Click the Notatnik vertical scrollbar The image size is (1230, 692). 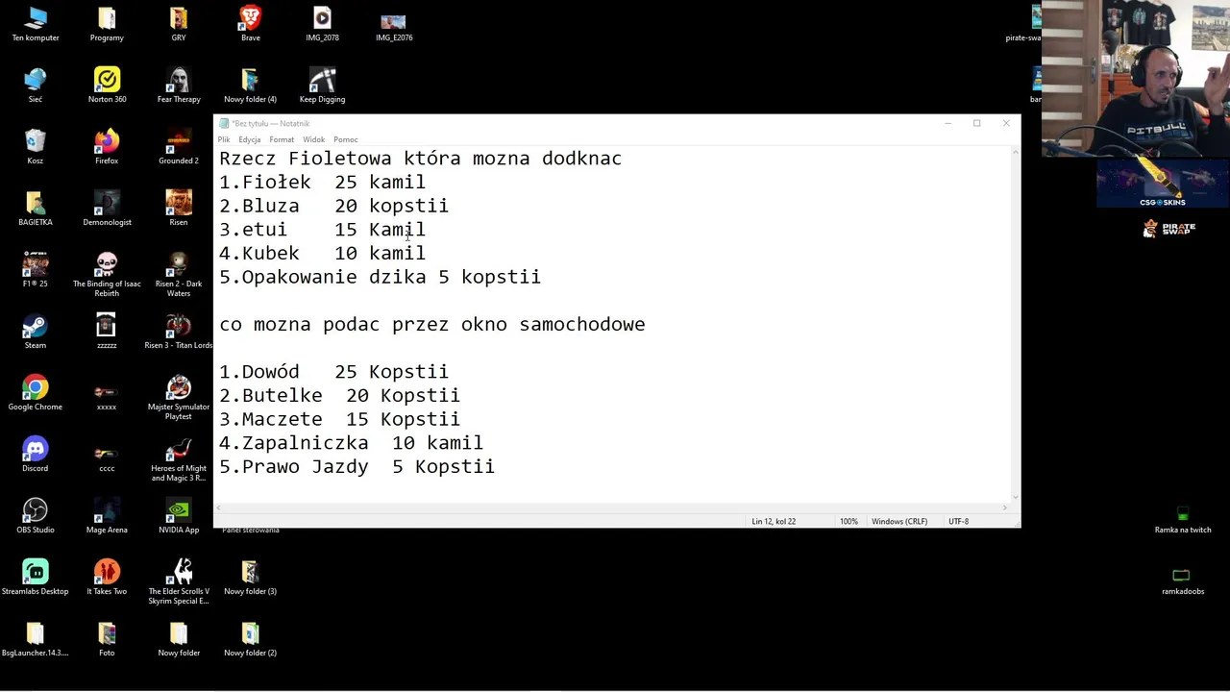click(1016, 323)
